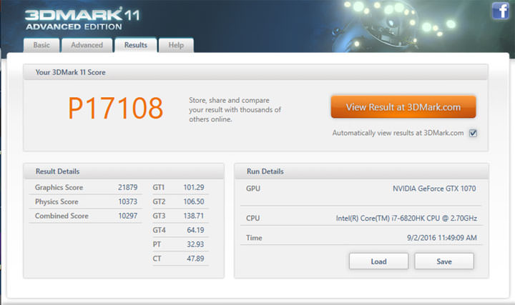Open the Advanced tab
This screenshot has width=515, height=305.
pyautogui.click(x=87, y=45)
